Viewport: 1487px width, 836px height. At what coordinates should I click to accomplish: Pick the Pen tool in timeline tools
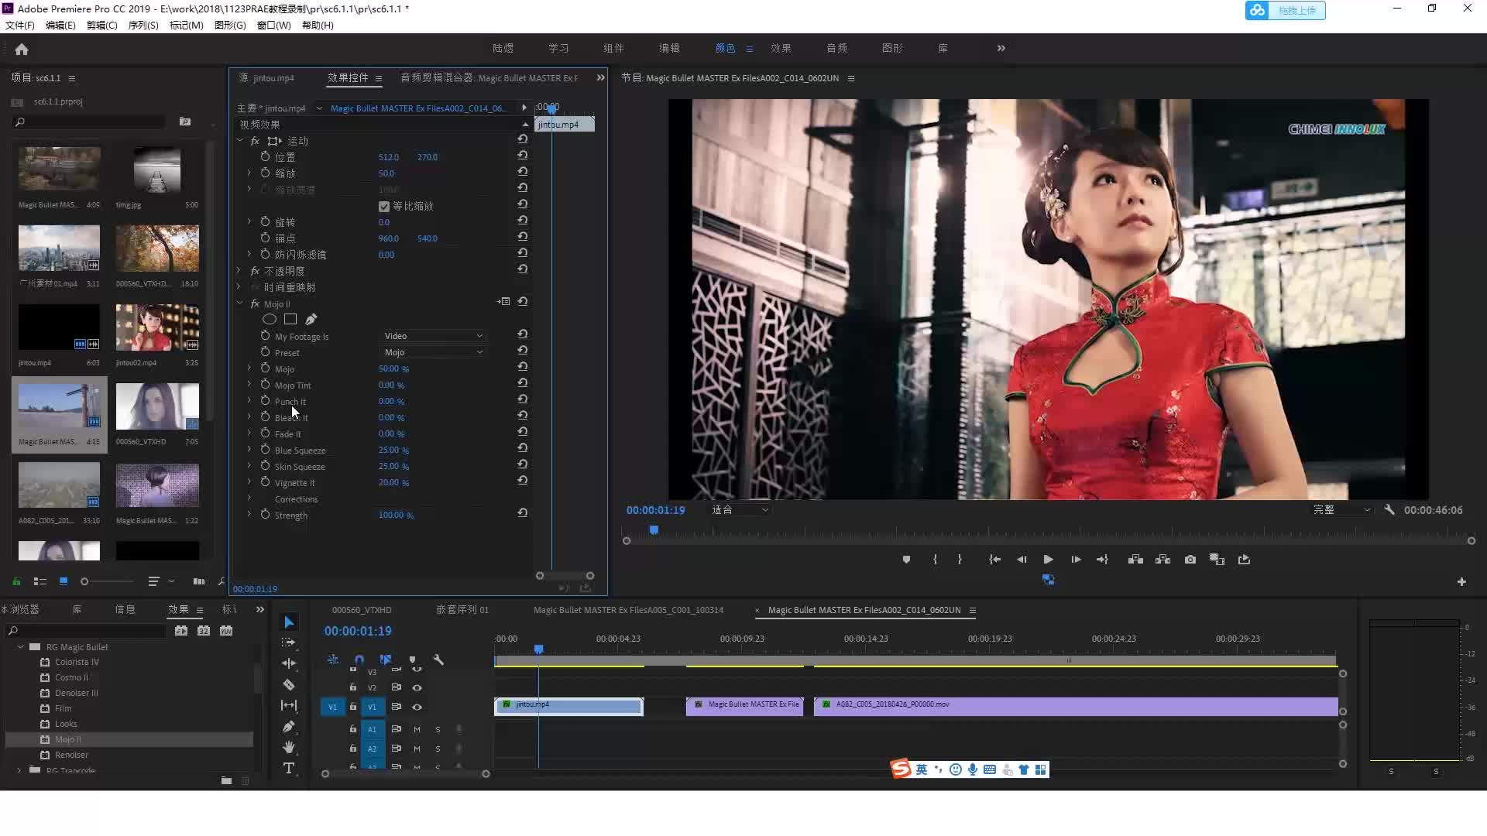pos(289,726)
